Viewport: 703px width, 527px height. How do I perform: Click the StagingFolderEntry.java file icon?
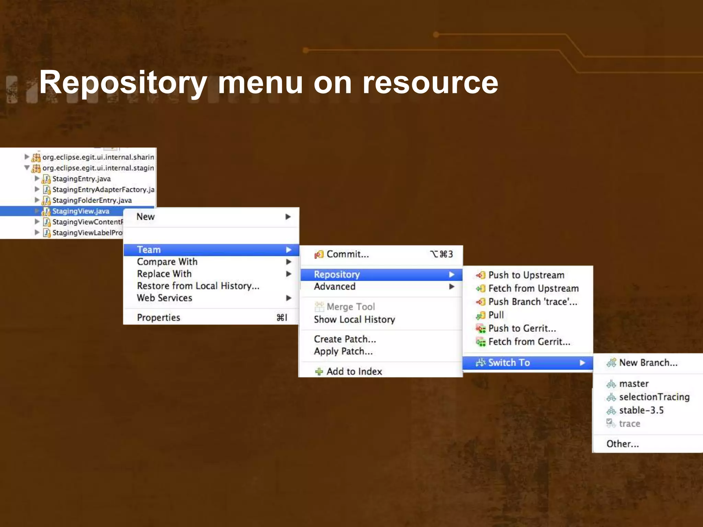click(x=46, y=200)
